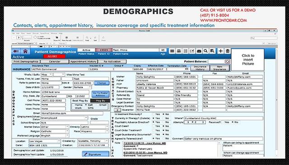
Task: Refresh the Patient Balance with circular arrows icon
Action: 228,61
